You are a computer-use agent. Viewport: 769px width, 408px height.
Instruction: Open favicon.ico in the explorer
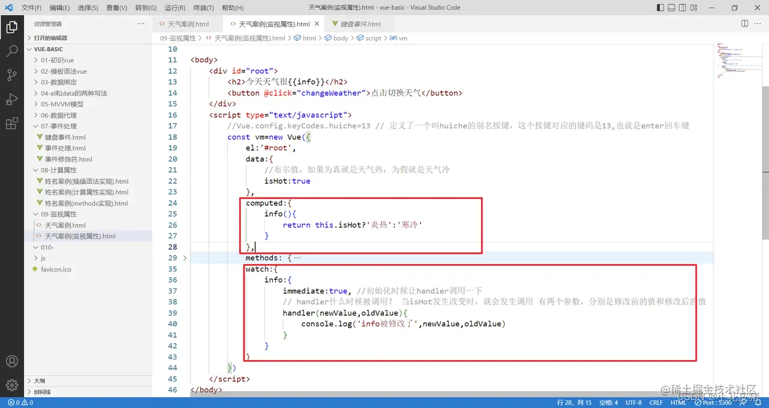tap(88, 269)
